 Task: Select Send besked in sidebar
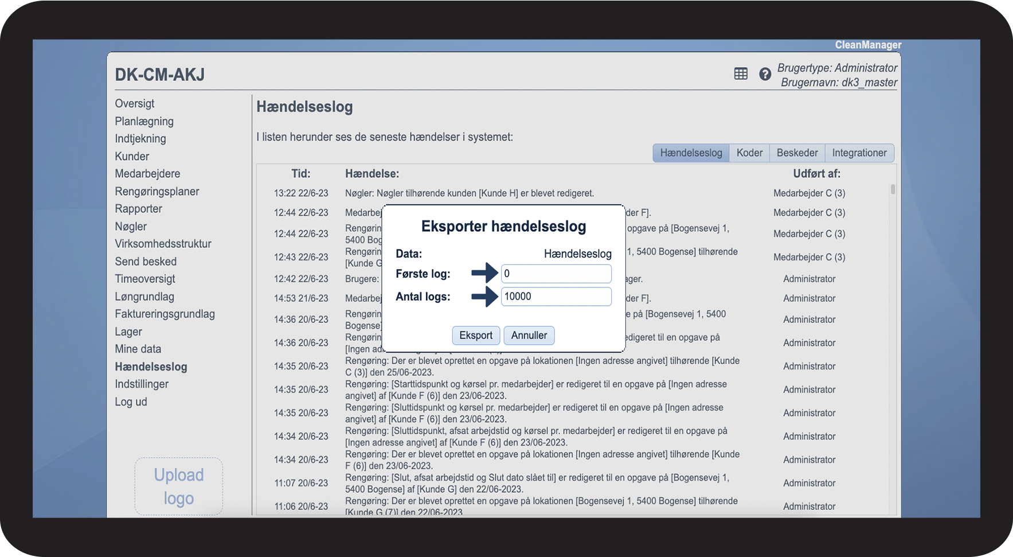point(146,262)
